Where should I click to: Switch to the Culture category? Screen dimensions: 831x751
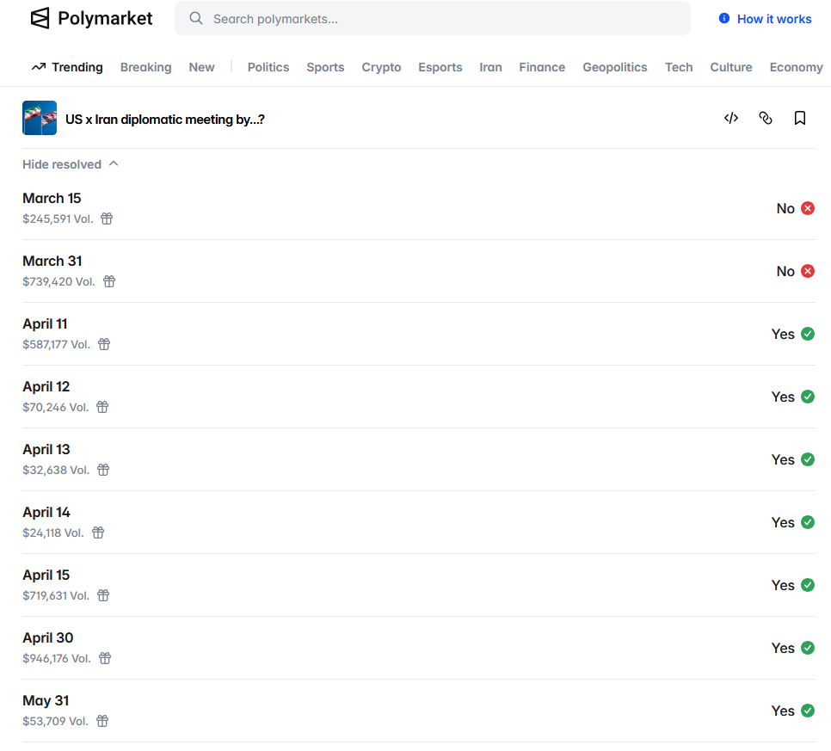click(x=731, y=67)
